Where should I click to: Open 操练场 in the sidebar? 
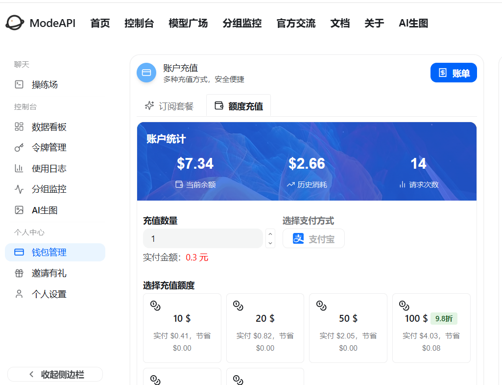point(55,84)
